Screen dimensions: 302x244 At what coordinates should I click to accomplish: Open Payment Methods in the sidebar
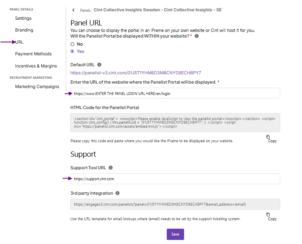coord(34,54)
